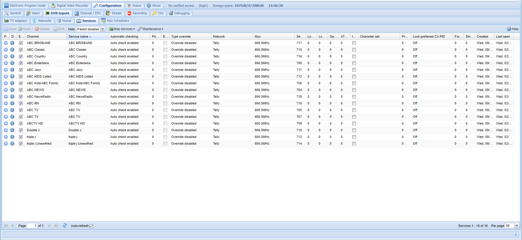
Task: Expand the Map services menu
Action: coord(122,29)
